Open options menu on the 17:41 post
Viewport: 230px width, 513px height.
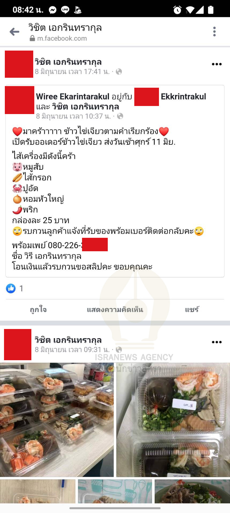[217, 64]
